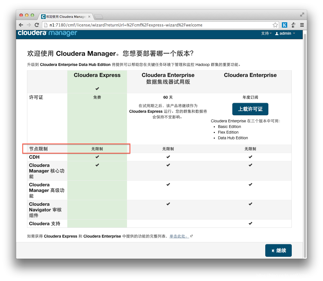This screenshot has height=281, width=323.
Task: Click Navigator 审核组件 checkmark under annual Enterprise
Action: (250, 204)
